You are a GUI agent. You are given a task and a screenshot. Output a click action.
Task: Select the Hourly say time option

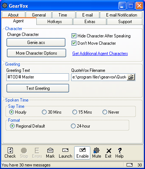click(11, 112)
